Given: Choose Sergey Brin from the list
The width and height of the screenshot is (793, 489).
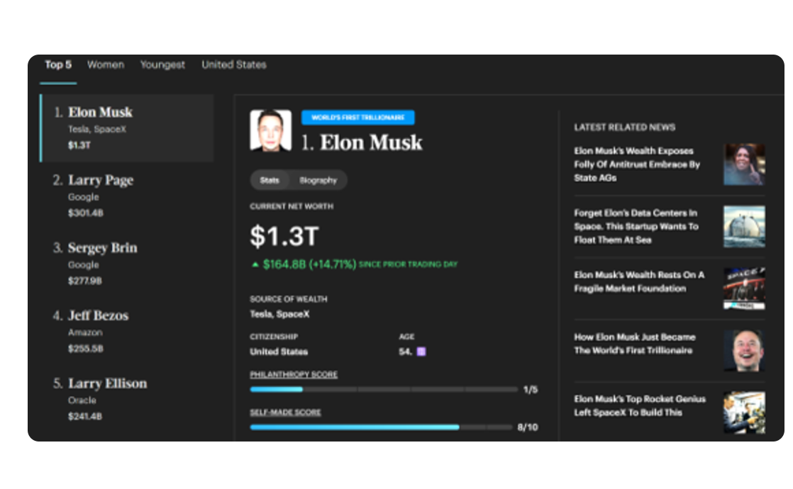Looking at the screenshot, I should click(x=127, y=264).
